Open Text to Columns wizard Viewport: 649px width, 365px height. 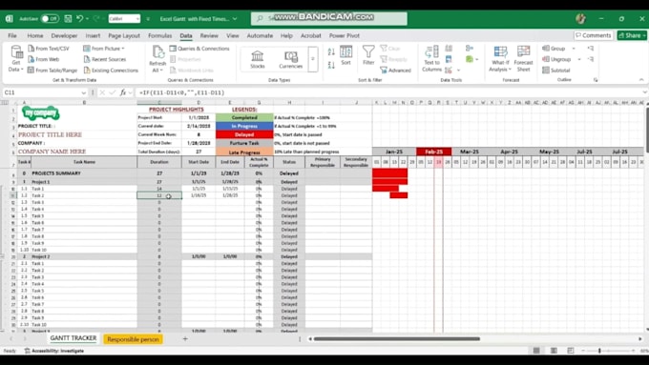point(431,59)
